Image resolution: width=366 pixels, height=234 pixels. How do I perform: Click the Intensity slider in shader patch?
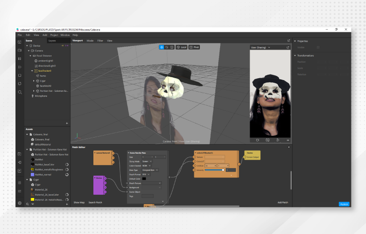click(214, 170)
